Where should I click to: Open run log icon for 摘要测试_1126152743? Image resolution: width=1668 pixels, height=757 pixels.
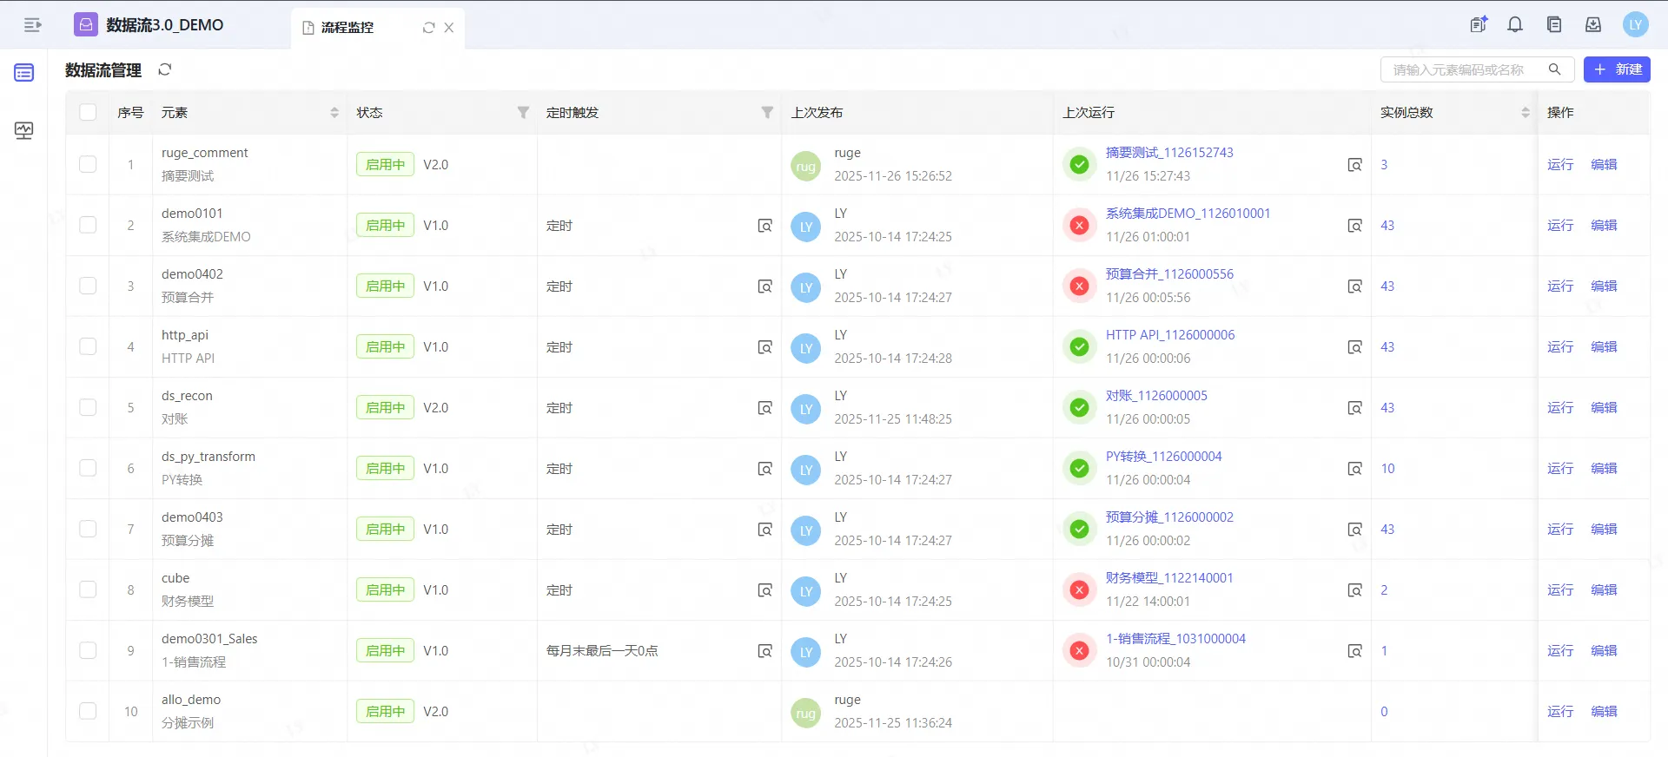click(x=1354, y=165)
